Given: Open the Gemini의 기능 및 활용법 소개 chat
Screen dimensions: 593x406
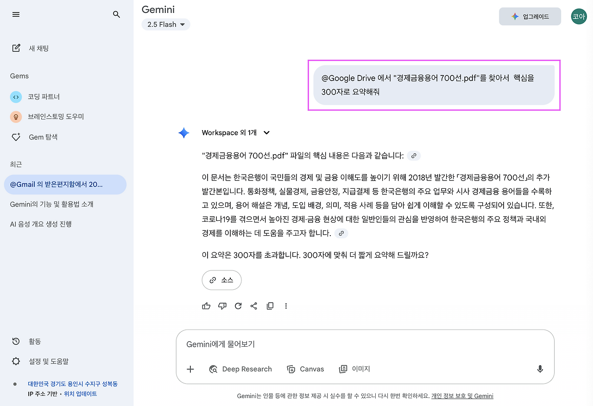Looking at the screenshot, I should coord(52,204).
